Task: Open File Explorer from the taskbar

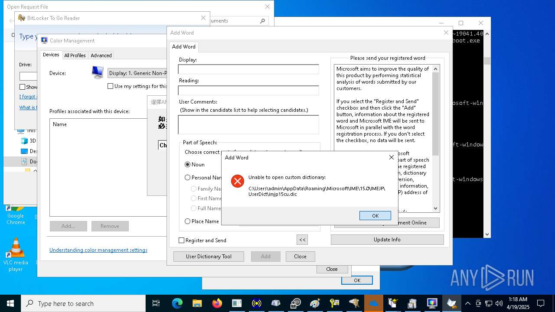Action: (197, 303)
